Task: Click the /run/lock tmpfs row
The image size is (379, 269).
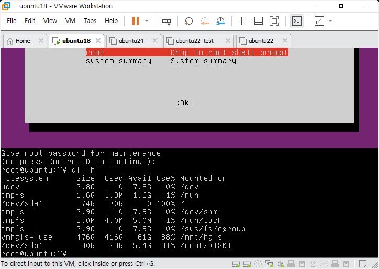Action: [112, 220]
